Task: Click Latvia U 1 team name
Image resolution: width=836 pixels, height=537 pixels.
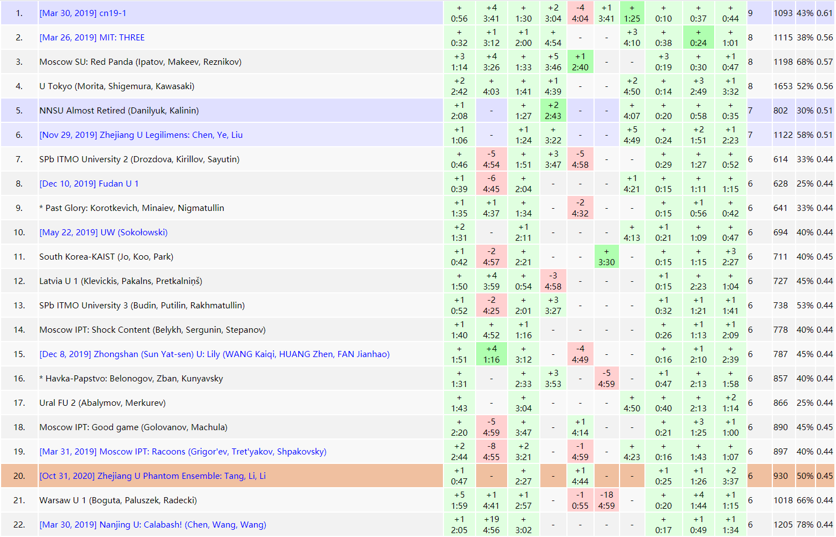Action: [121, 281]
